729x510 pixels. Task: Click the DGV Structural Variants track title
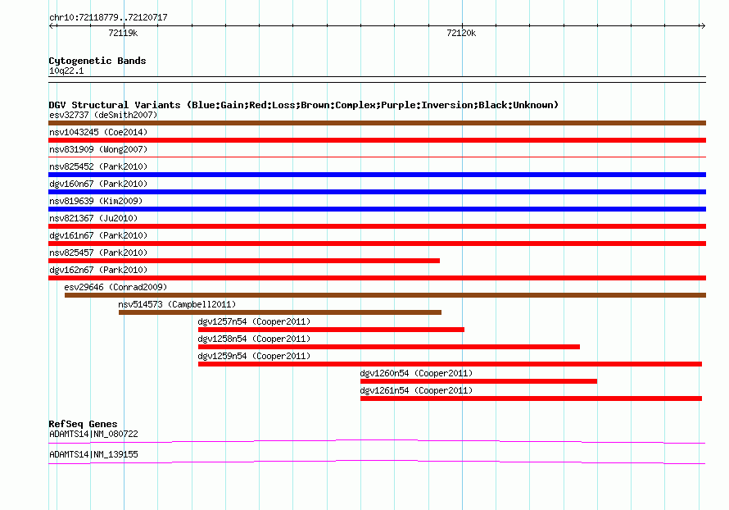click(304, 105)
